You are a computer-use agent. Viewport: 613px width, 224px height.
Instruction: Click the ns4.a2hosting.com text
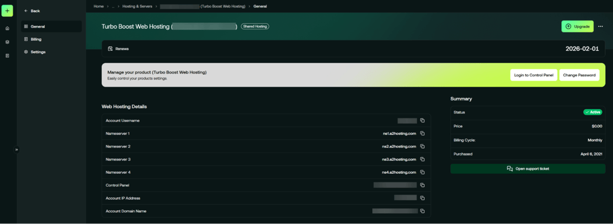[x=399, y=172]
